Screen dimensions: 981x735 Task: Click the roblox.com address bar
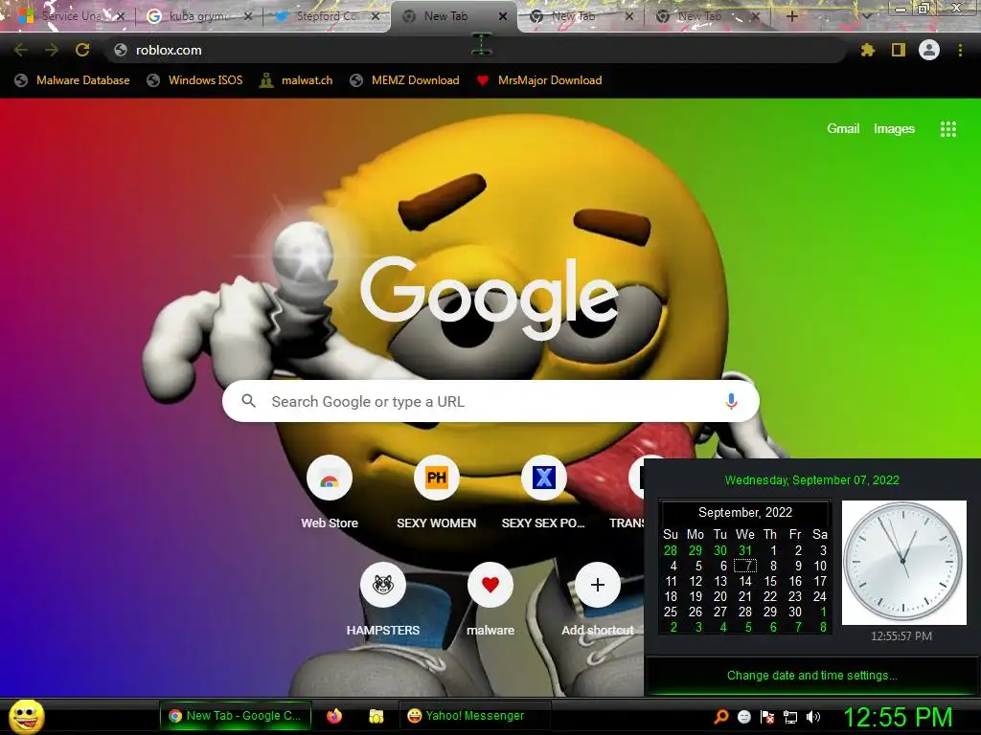475,50
